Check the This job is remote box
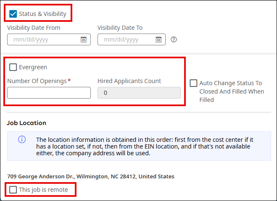Image resolution: width=277 pixels, height=201 pixels. click(x=13, y=190)
